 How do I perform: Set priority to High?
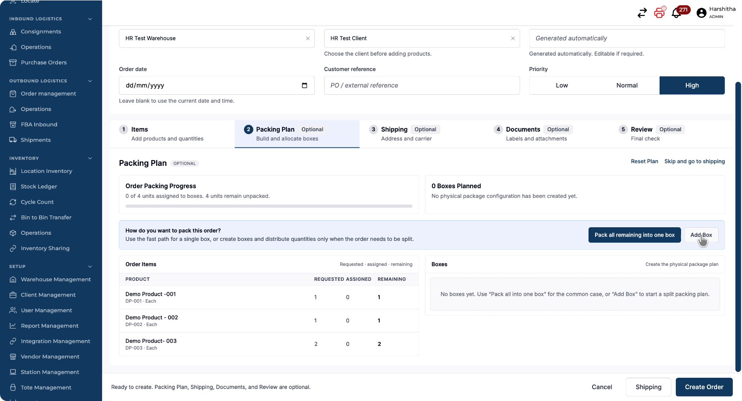click(692, 86)
